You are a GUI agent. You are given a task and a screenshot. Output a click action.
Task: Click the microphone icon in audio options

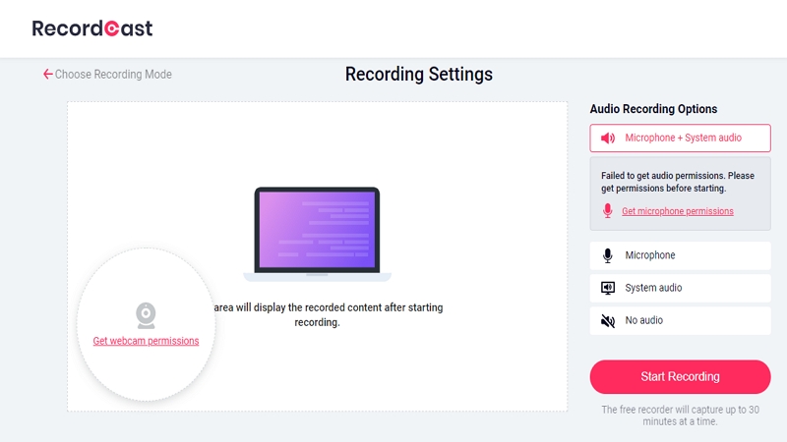[x=608, y=255]
